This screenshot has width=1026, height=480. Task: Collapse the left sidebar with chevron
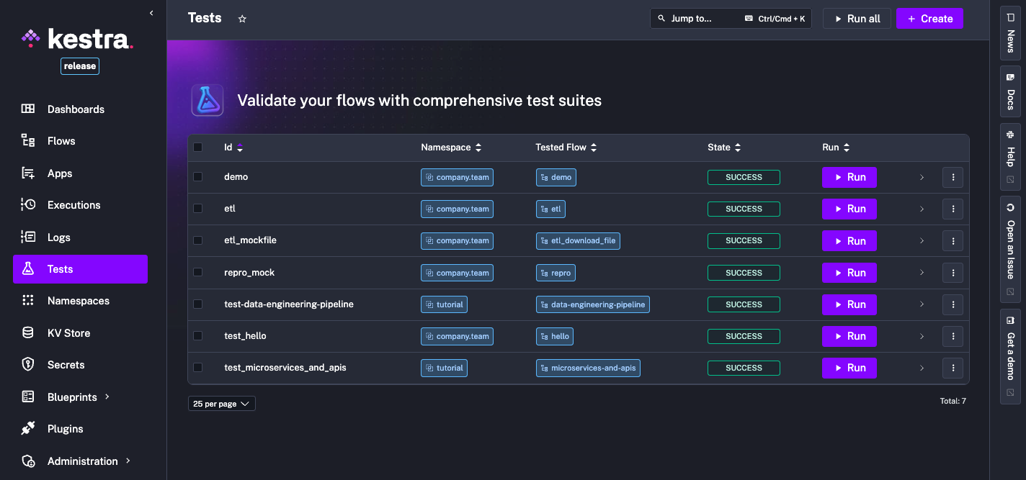point(151,13)
